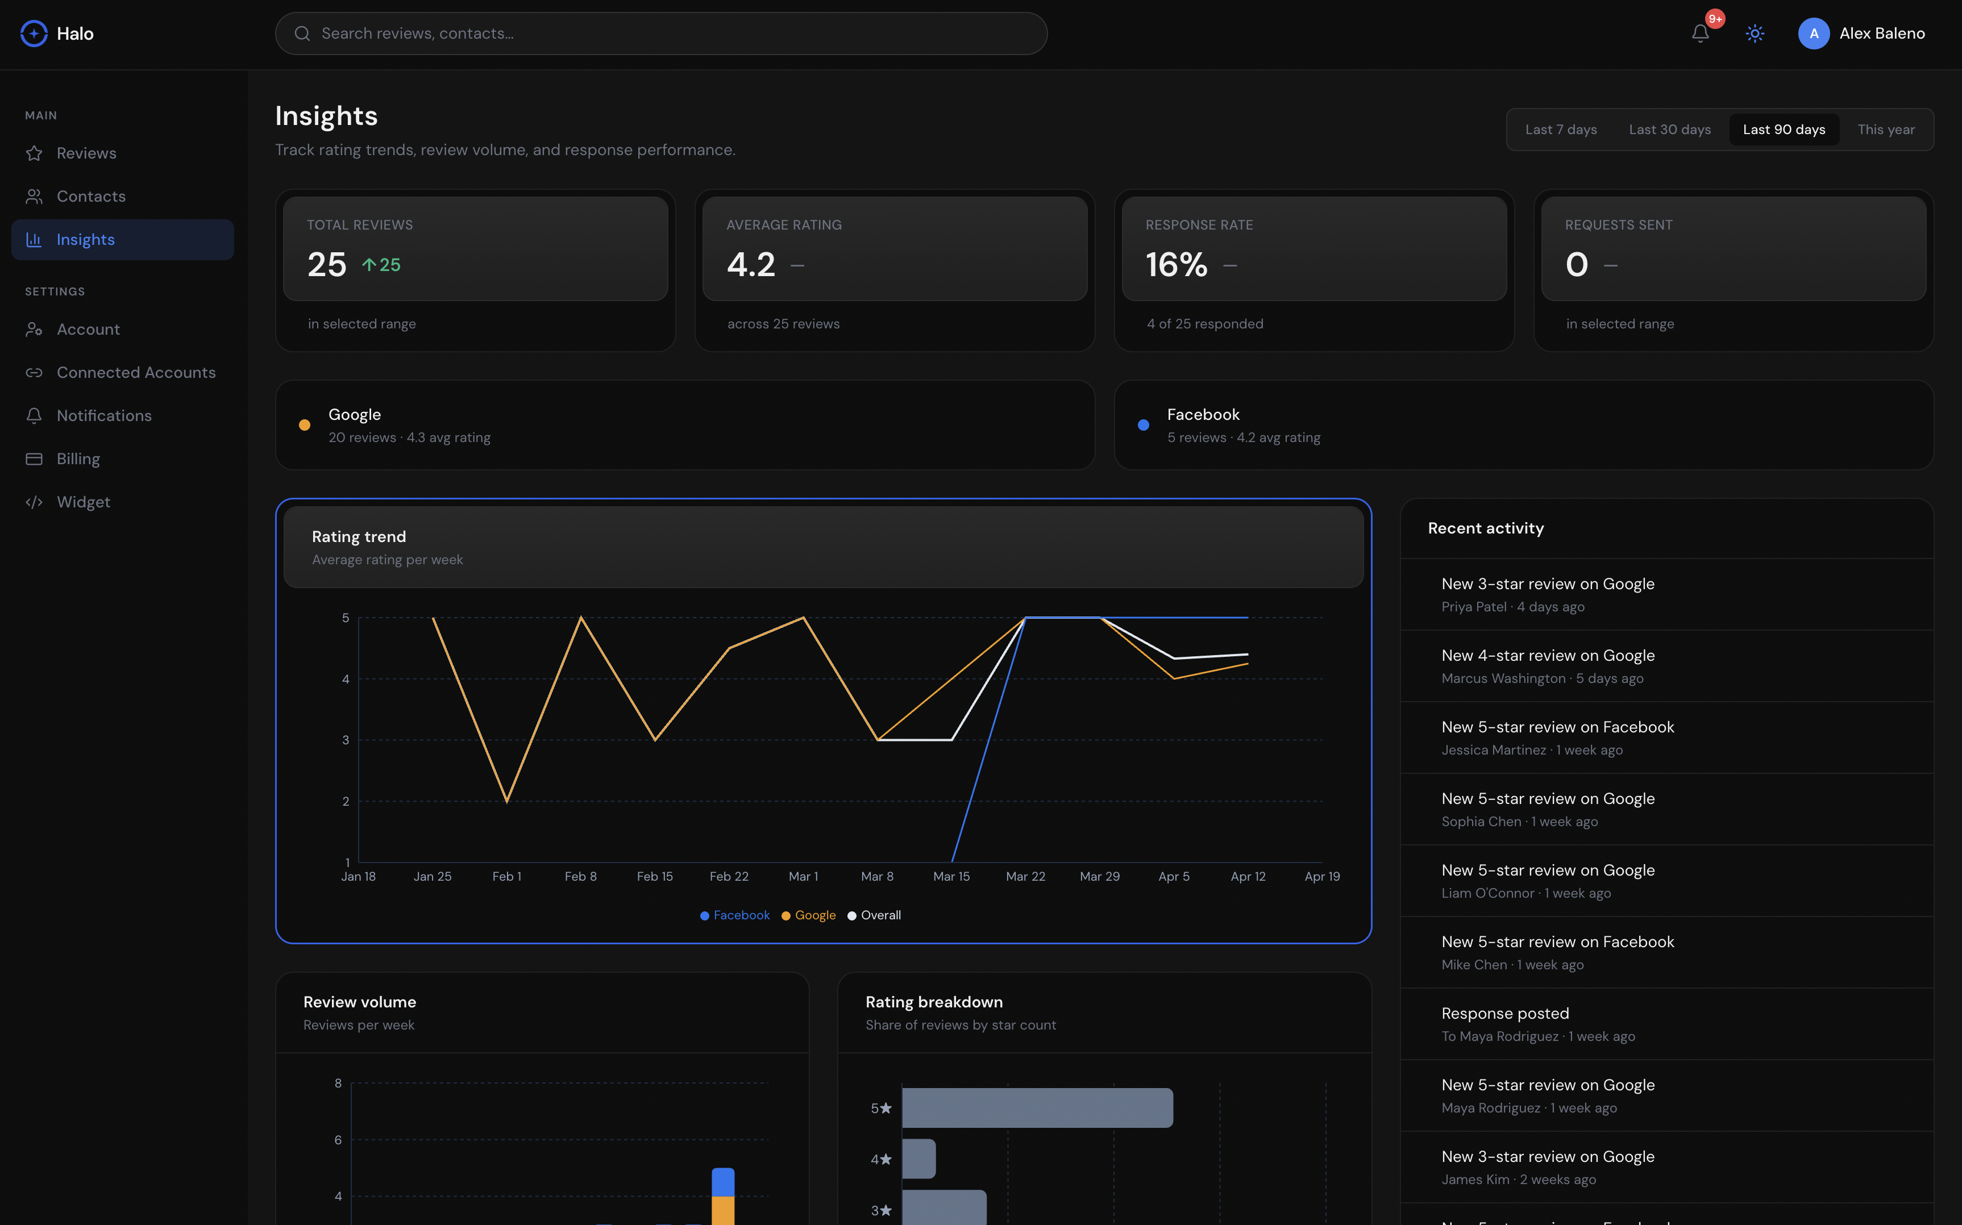The width and height of the screenshot is (1962, 1225).
Task: Toggle the Overall line in the legend
Action: tap(874, 915)
